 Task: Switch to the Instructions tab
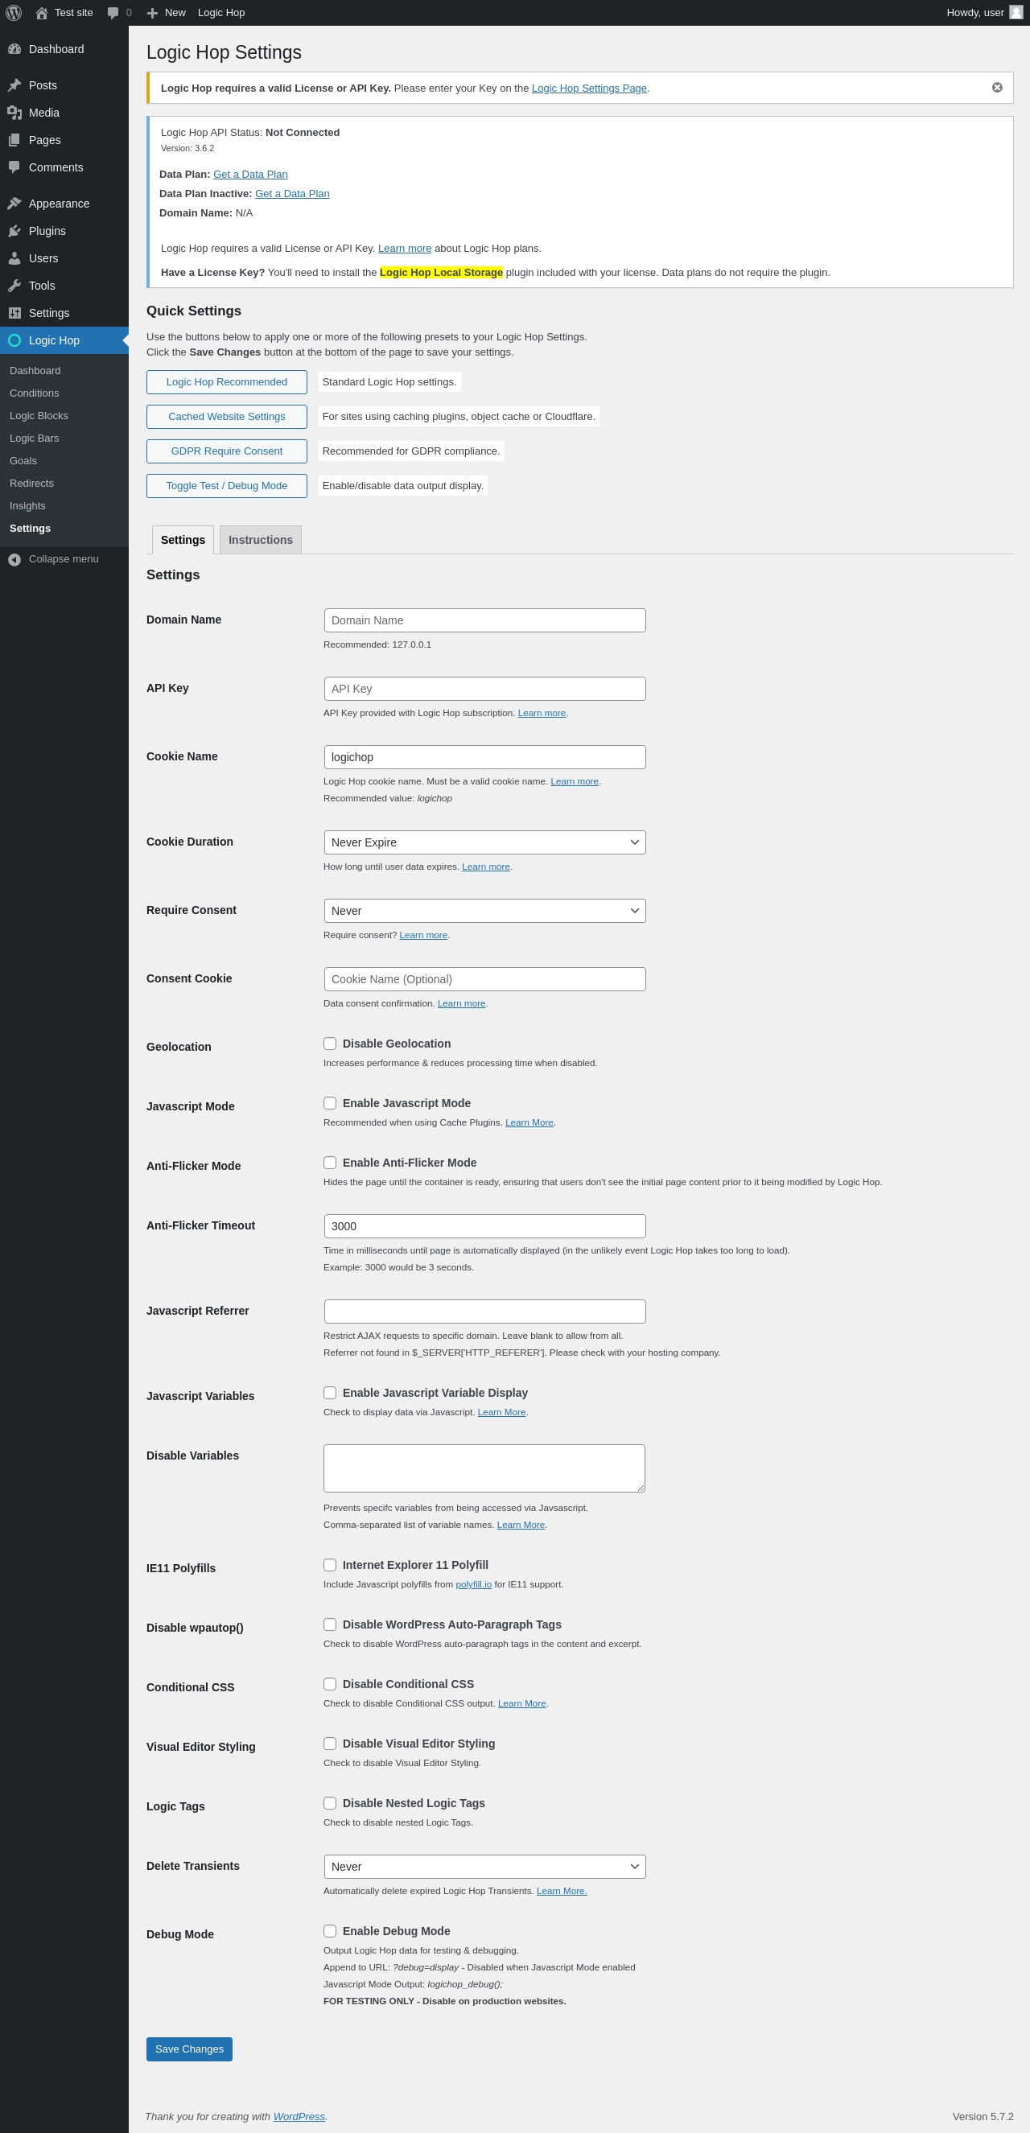pyautogui.click(x=260, y=540)
